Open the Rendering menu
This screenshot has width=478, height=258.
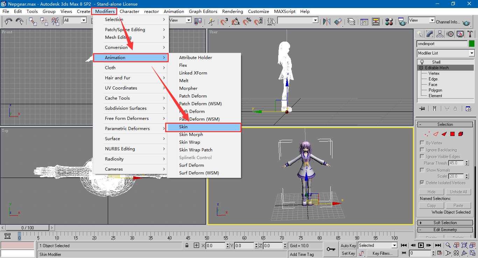(x=233, y=11)
